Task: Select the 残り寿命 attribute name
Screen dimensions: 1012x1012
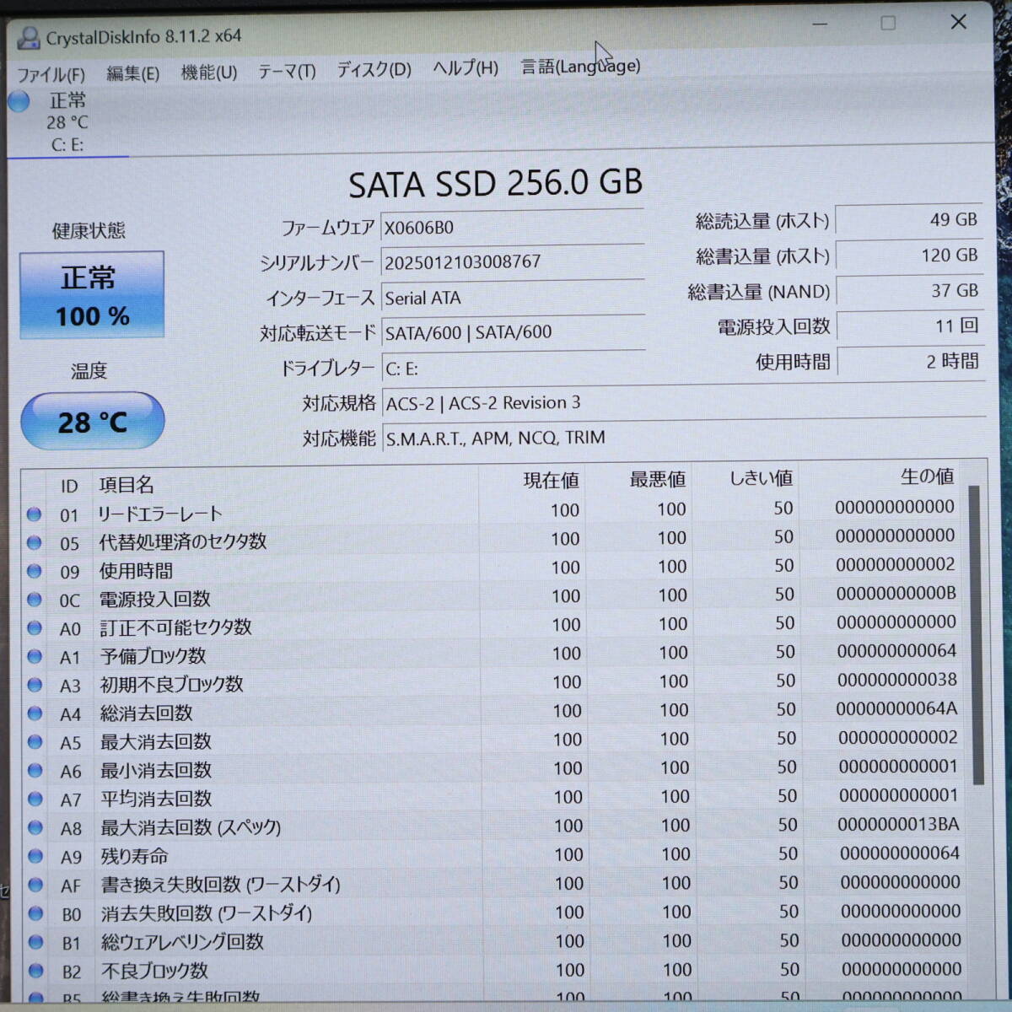Action: click(x=135, y=857)
